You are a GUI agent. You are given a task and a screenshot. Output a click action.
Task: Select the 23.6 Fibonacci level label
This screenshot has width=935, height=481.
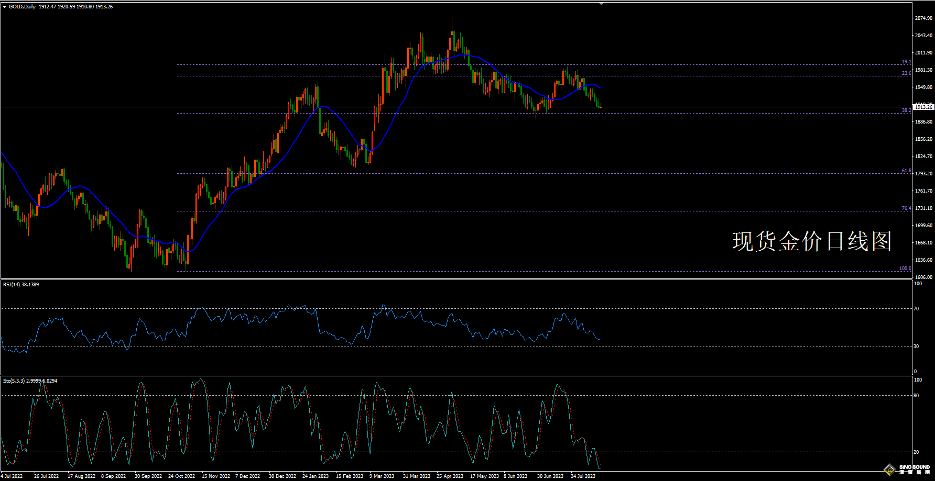click(x=906, y=73)
